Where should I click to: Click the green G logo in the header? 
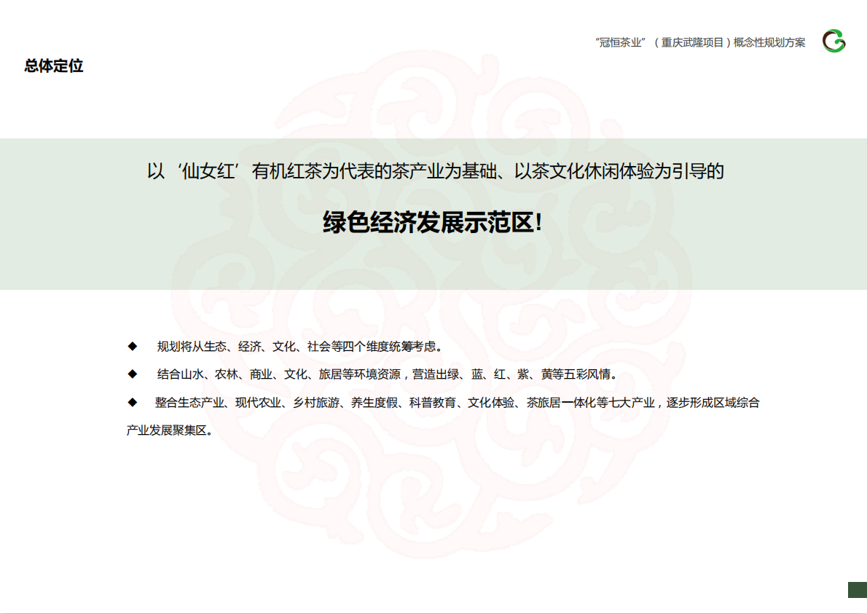[x=834, y=42]
